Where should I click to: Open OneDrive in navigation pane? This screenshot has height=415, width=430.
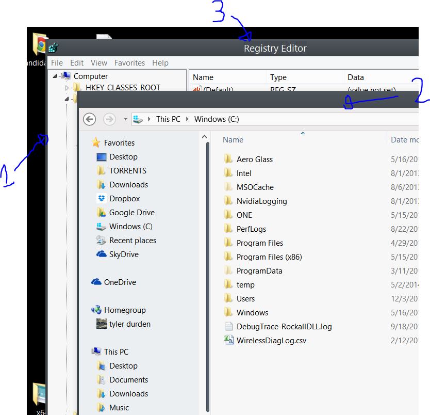tap(120, 282)
